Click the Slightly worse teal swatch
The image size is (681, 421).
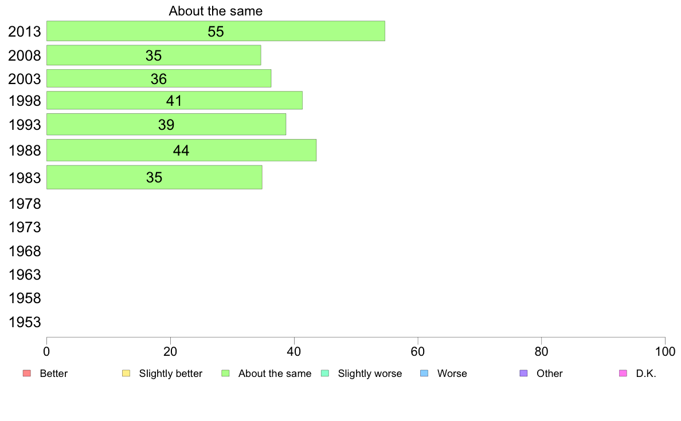pyautogui.click(x=325, y=374)
